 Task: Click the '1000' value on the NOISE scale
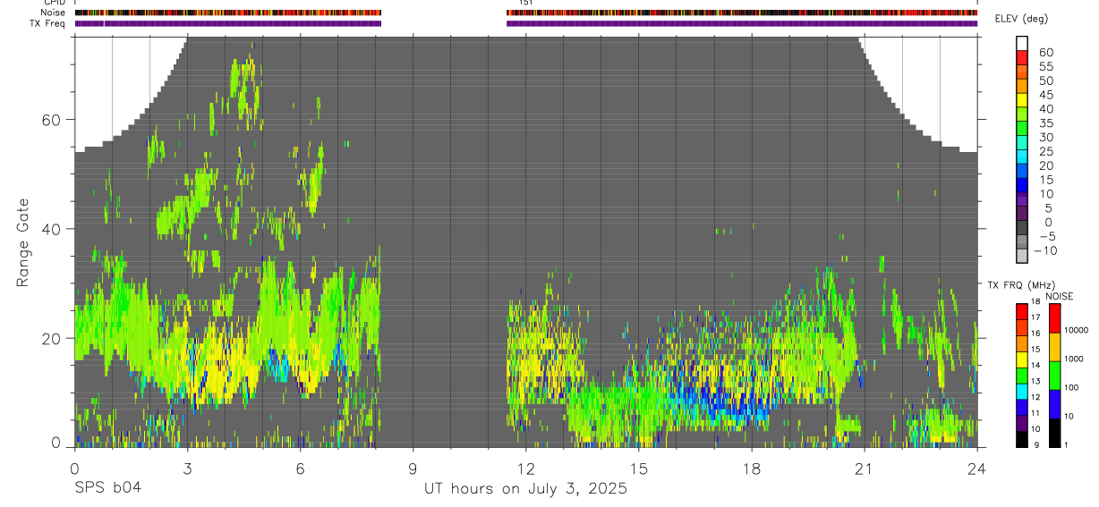coord(1074,359)
